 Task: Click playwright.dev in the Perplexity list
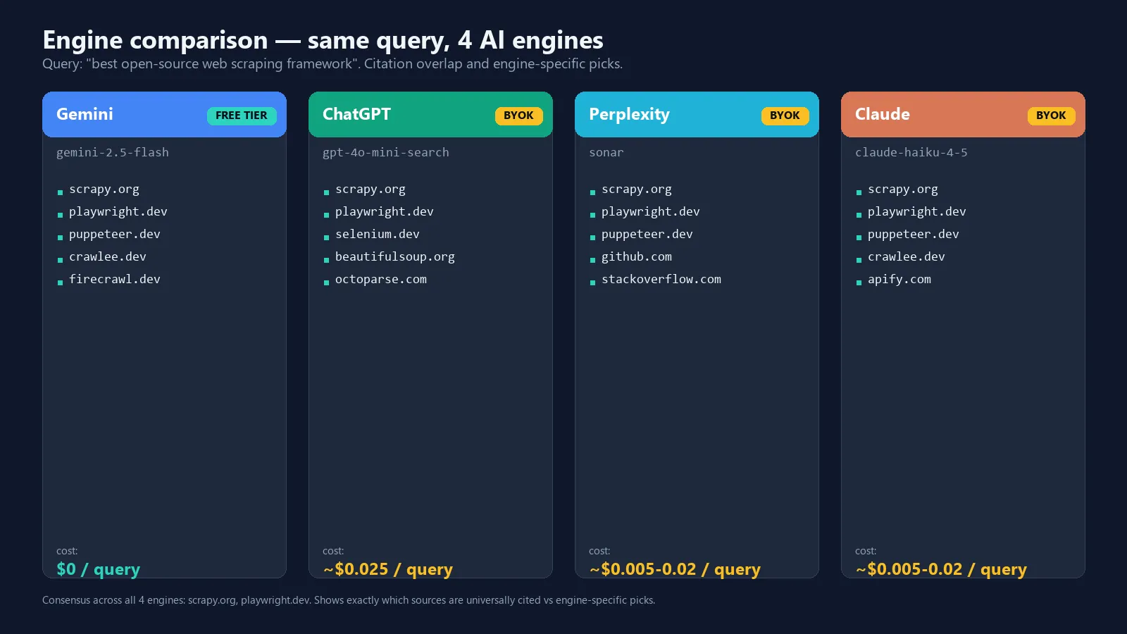tap(651, 211)
